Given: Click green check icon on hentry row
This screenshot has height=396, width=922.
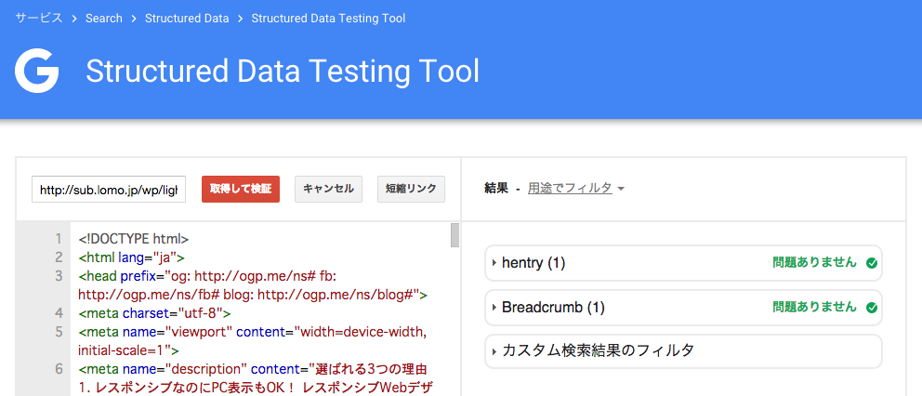Looking at the screenshot, I should 872,263.
